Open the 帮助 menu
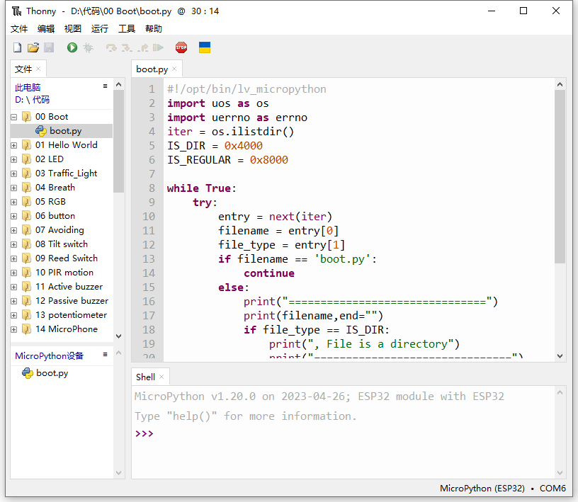 pyautogui.click(x=153, y=29)
